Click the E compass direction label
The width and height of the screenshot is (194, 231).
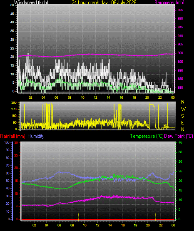(182, 122)
